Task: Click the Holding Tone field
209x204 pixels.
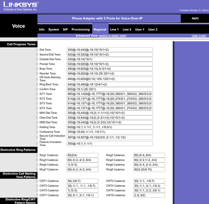Action: click(x=110, y=127)
